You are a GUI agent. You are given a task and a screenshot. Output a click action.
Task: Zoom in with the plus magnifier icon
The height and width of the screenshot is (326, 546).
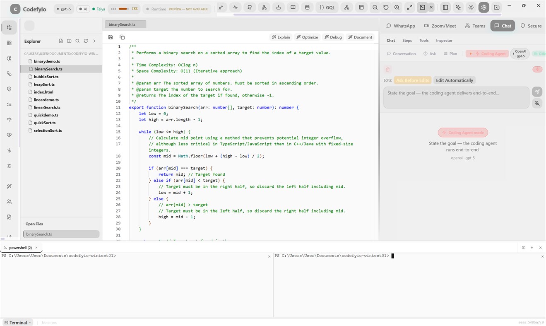coord(397,7)
